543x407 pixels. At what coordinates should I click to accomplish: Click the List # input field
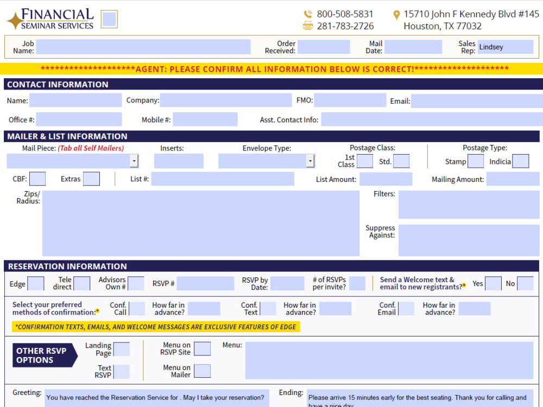(x=223, y=179)
